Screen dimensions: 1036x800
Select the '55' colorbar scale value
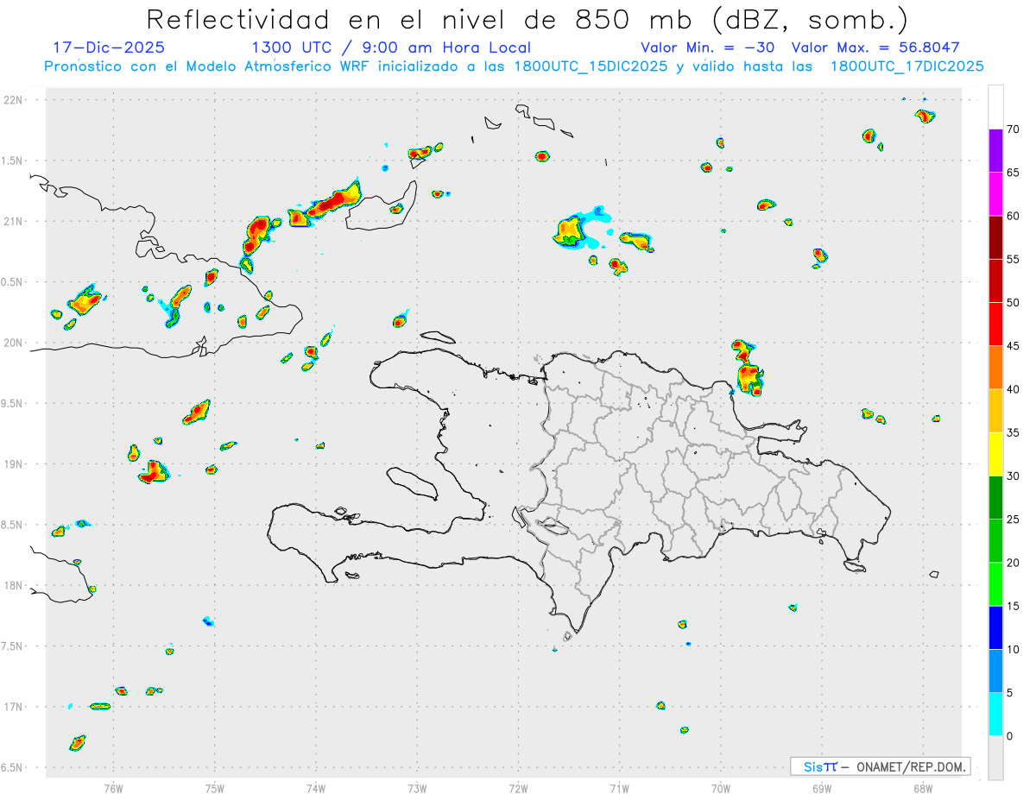point(1014,259)
